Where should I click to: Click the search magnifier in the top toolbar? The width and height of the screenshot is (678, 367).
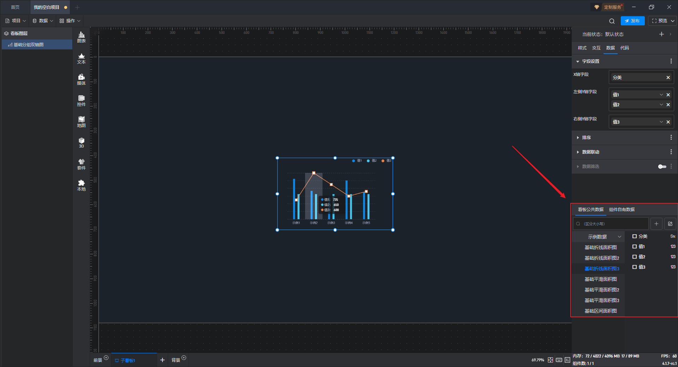pos(612,21)
